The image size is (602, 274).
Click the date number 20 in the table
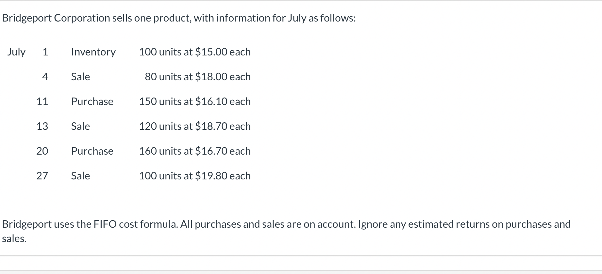pyautogui.click(x=42, y=151)
